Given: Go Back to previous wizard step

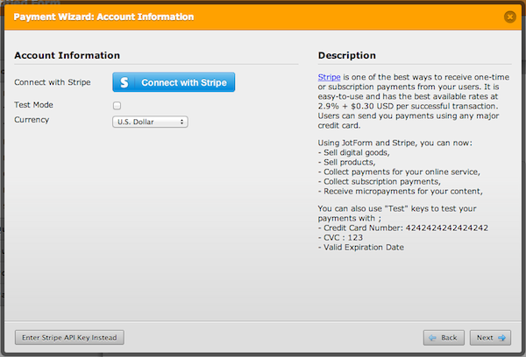Looking at the screenshot, I should click(444, 338).
